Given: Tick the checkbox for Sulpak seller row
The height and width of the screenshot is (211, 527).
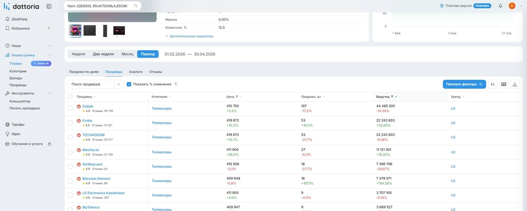Looking at the screenshot, I should click(70, 108).
